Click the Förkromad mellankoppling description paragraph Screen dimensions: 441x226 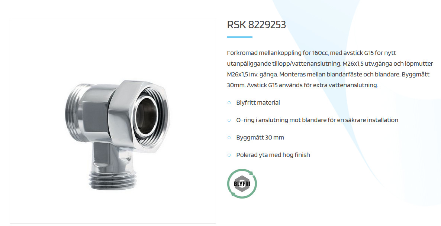(x=330, y=69)
